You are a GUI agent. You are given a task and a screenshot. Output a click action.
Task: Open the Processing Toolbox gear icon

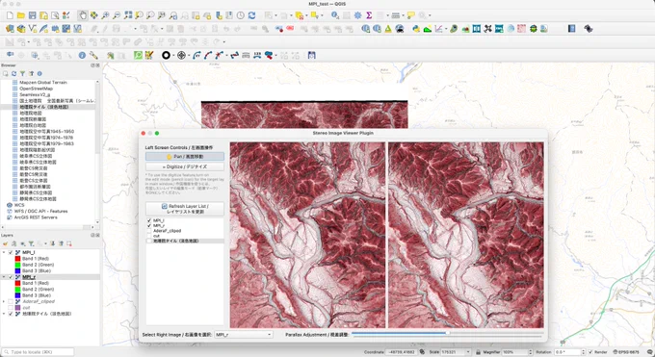(358, 15)
